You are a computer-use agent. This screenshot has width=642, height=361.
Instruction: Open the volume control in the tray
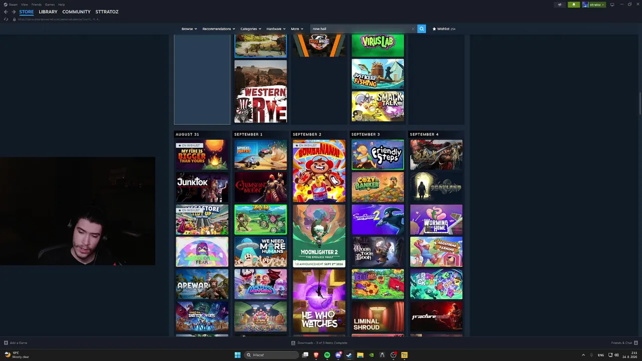pos(616,355)
